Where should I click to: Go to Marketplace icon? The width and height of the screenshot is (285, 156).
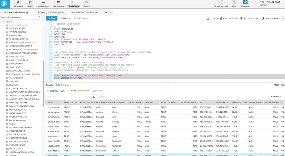coord(43,2)
